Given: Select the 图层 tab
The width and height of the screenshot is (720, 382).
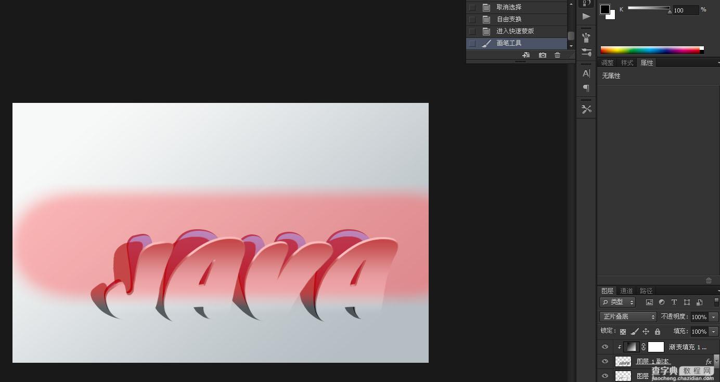Looking at the screenshot, I should point(607,291).
